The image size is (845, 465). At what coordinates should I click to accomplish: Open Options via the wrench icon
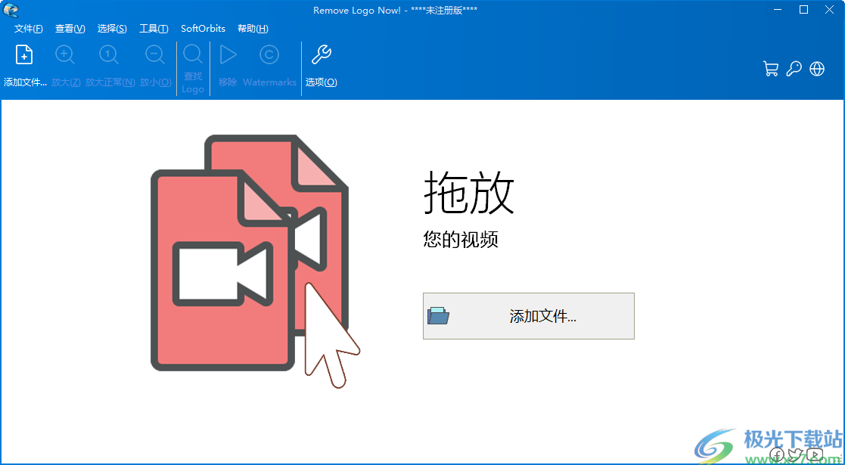[321, 54]
